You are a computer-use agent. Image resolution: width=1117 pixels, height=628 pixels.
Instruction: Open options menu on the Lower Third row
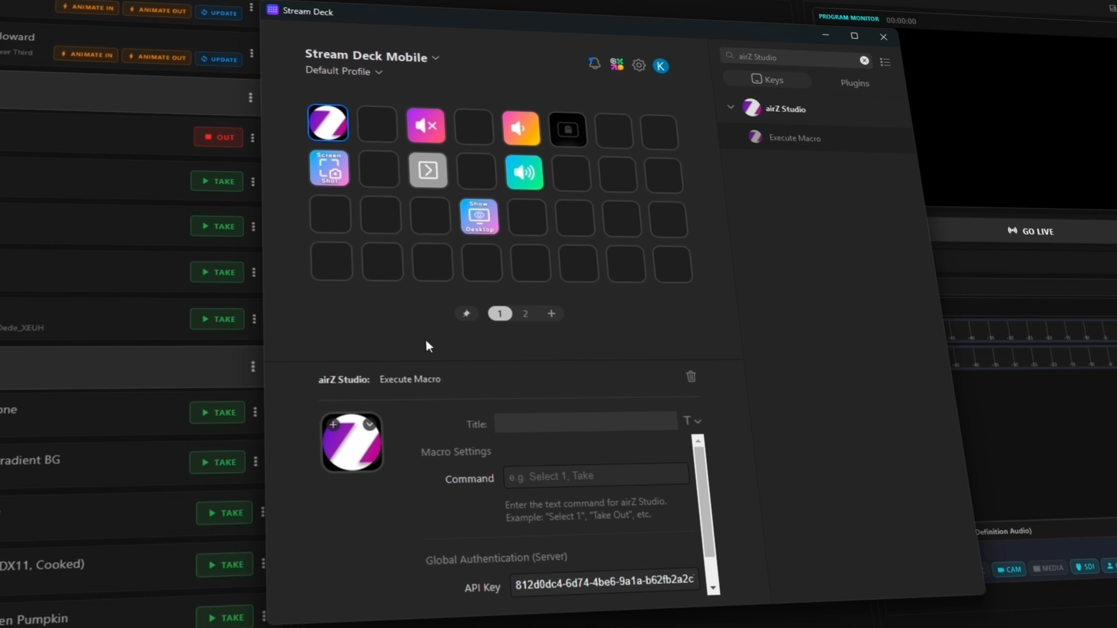[x=251, y=53]
